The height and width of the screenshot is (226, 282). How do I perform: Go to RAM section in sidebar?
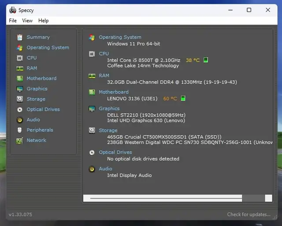pyautogui.click(x=32, y=68)
